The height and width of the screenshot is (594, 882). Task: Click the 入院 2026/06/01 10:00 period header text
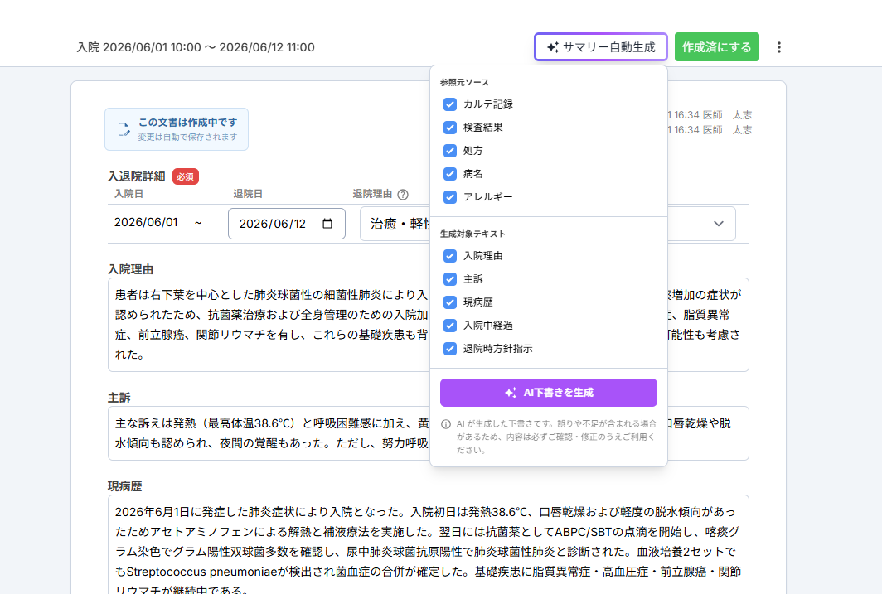[x=195, y=47]
